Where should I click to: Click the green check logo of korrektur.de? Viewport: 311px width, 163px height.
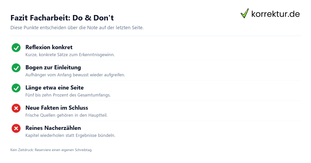(245, 13)
